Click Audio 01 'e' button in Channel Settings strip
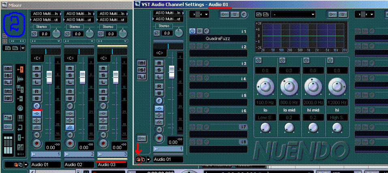The image size is (388, 173). (x=160, y=101)
